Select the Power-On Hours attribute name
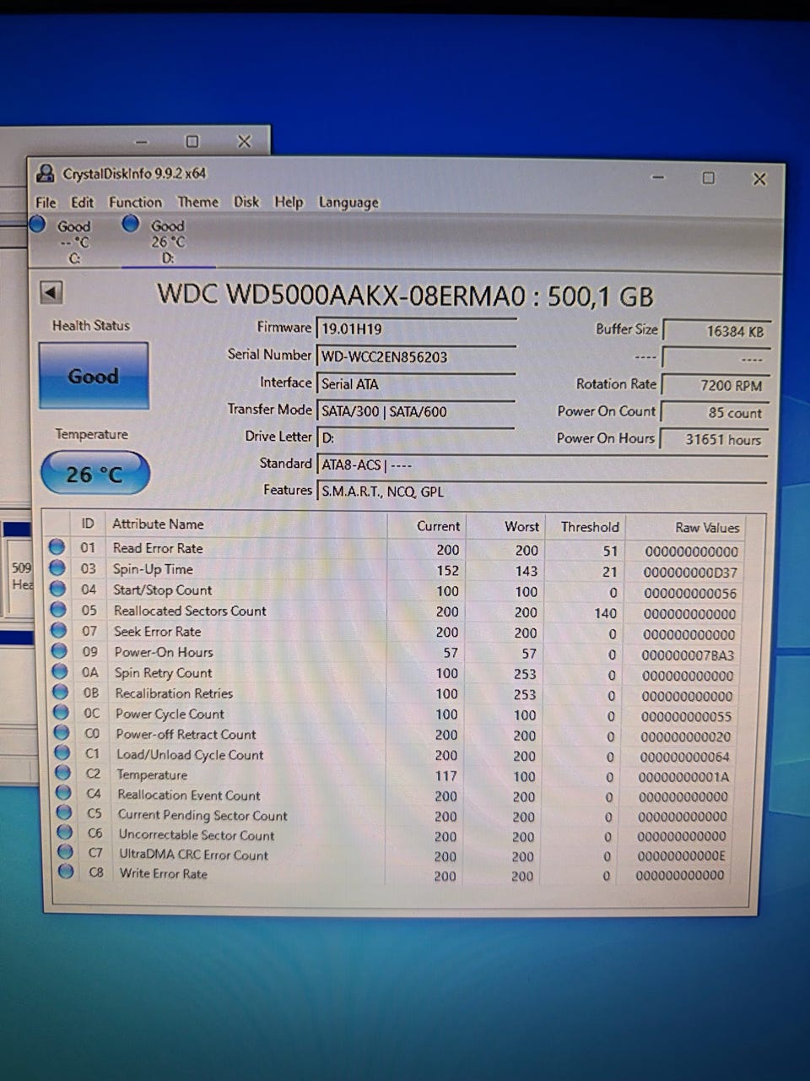 pyautogui.click(x=164, y=652)
